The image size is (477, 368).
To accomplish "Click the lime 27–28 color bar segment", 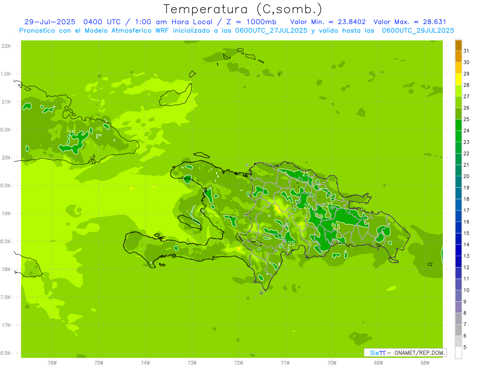I will [x=458, y=91].
